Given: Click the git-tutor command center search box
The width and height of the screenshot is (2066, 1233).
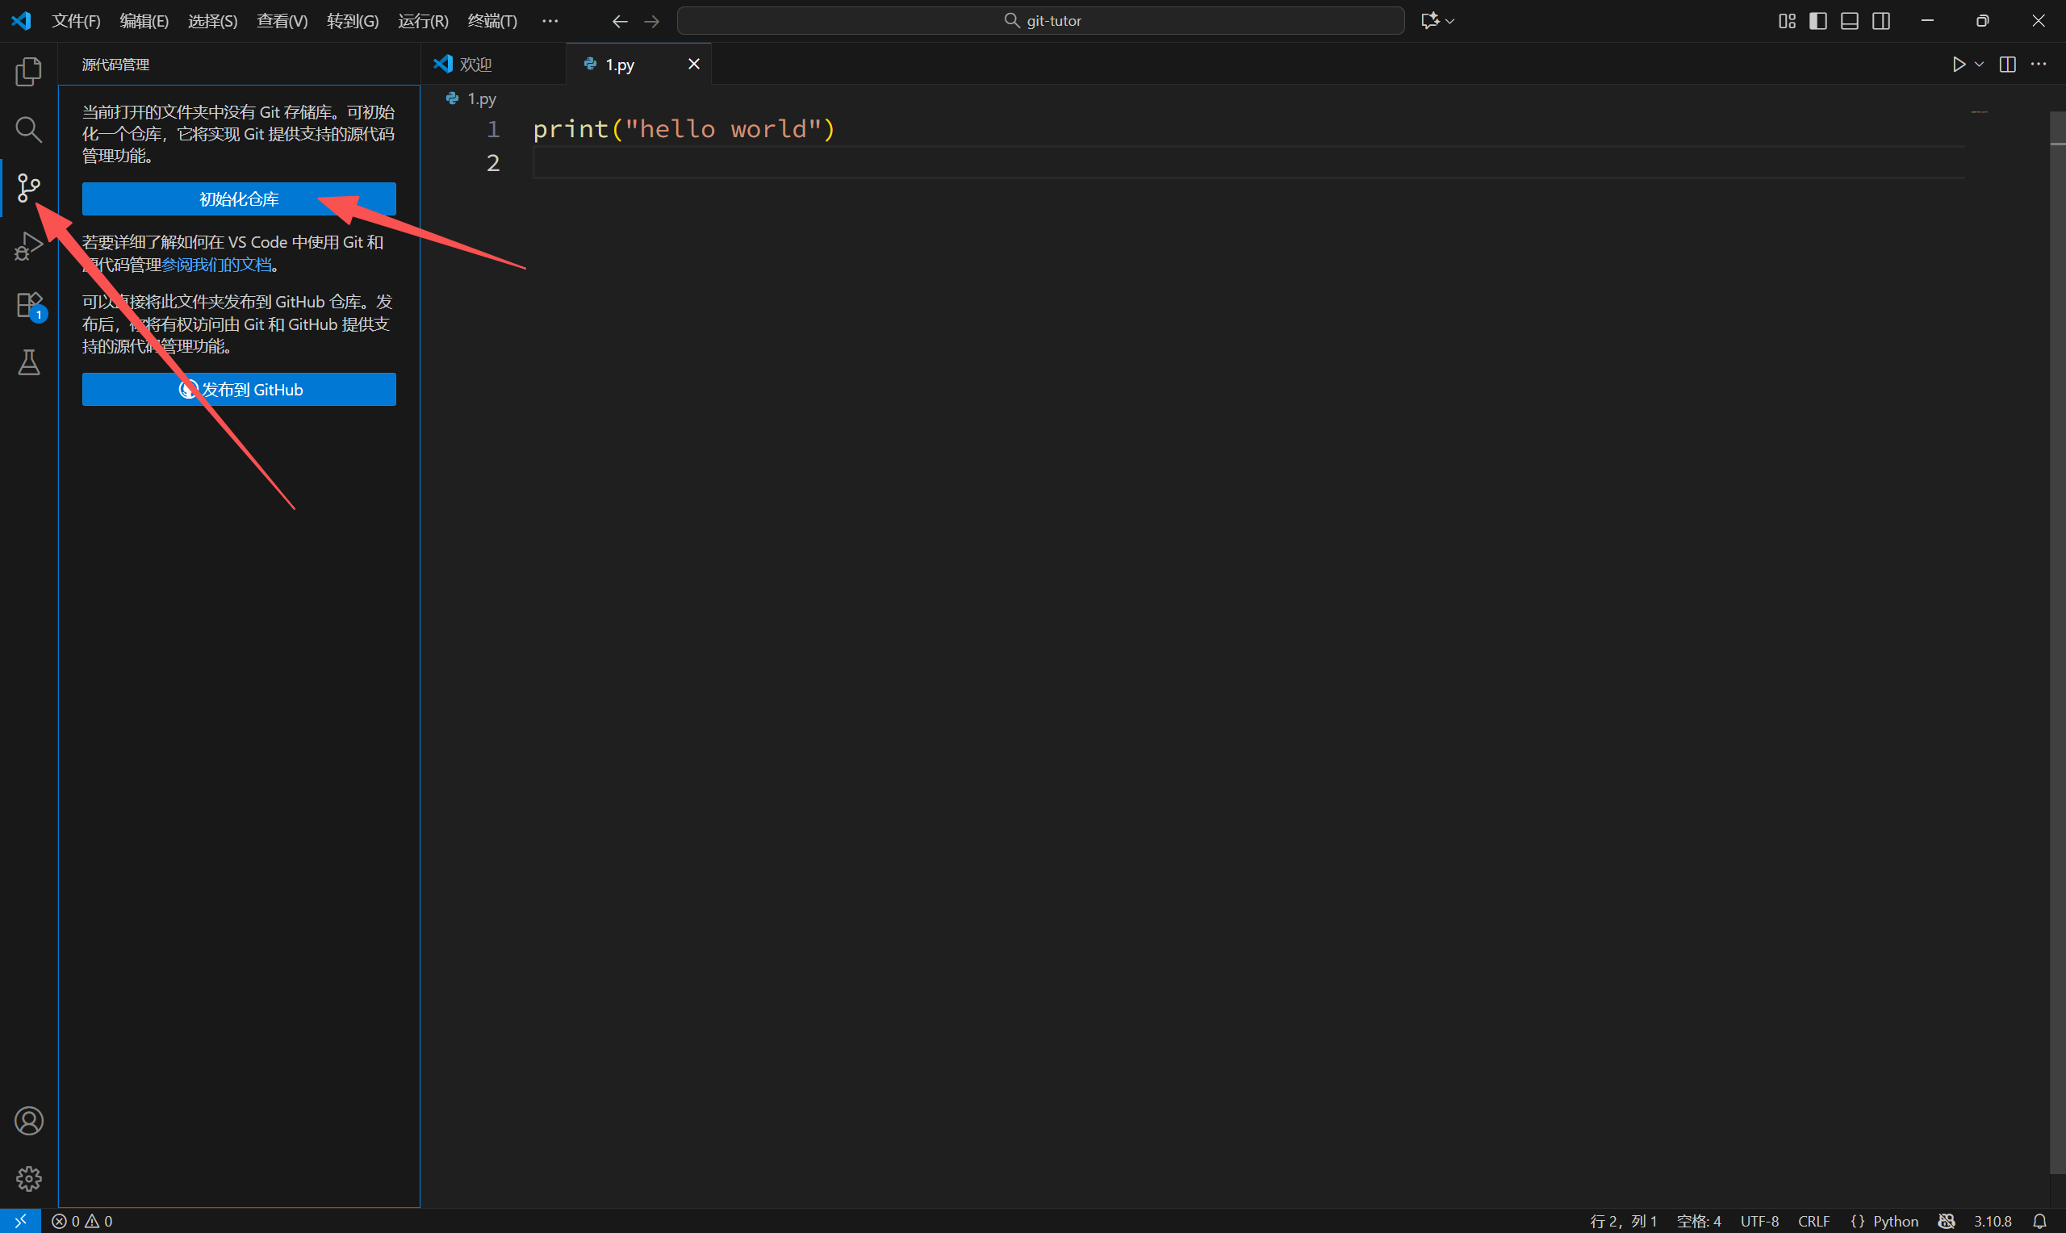Looking at the screenshot, I should [1040, 21].
